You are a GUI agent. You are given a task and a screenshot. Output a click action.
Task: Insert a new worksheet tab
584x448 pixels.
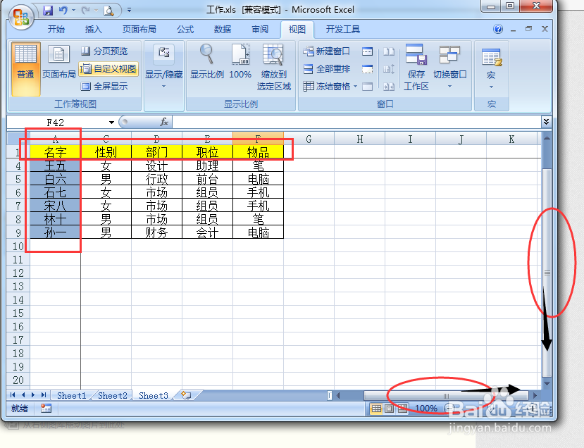click(186, 395)
